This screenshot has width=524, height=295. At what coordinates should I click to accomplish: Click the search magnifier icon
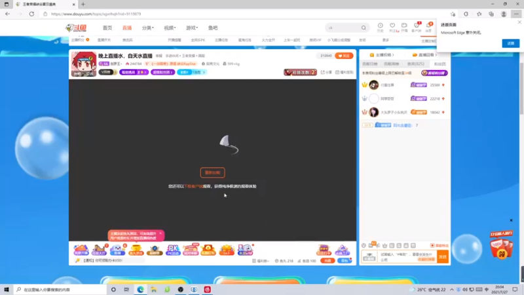pos(364,28)
